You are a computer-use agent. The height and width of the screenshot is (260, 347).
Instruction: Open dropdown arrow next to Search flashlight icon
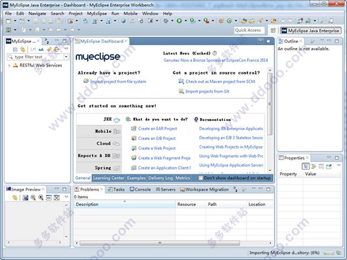click(267, 21)
